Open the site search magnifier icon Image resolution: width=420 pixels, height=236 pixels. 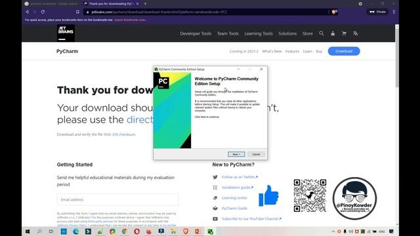(322, 33)
